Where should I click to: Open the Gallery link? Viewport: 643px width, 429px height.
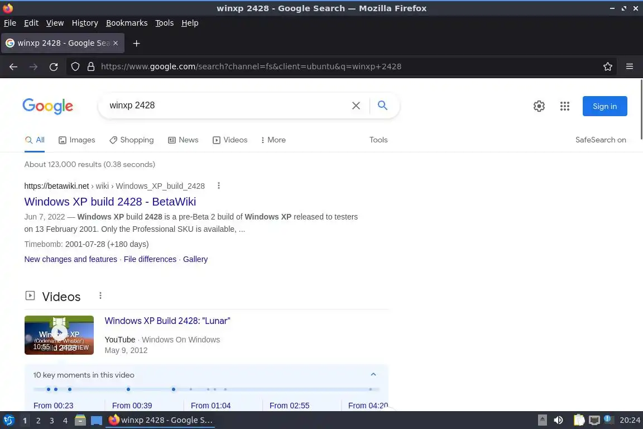click(x=195, y=259)
